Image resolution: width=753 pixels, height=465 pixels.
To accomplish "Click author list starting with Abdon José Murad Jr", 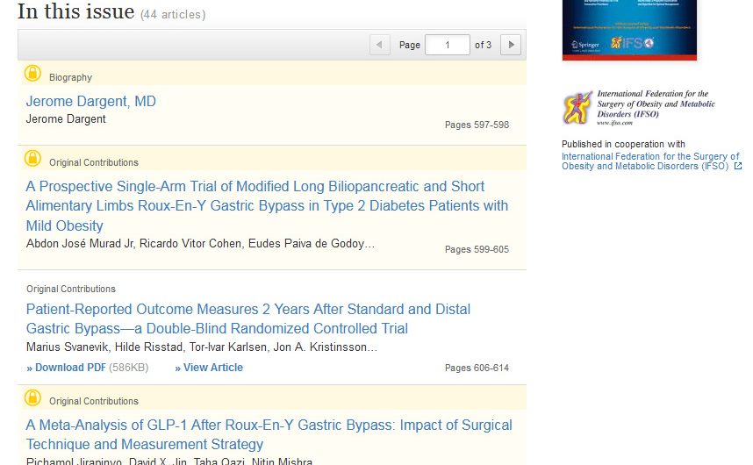I will point(200,244).
